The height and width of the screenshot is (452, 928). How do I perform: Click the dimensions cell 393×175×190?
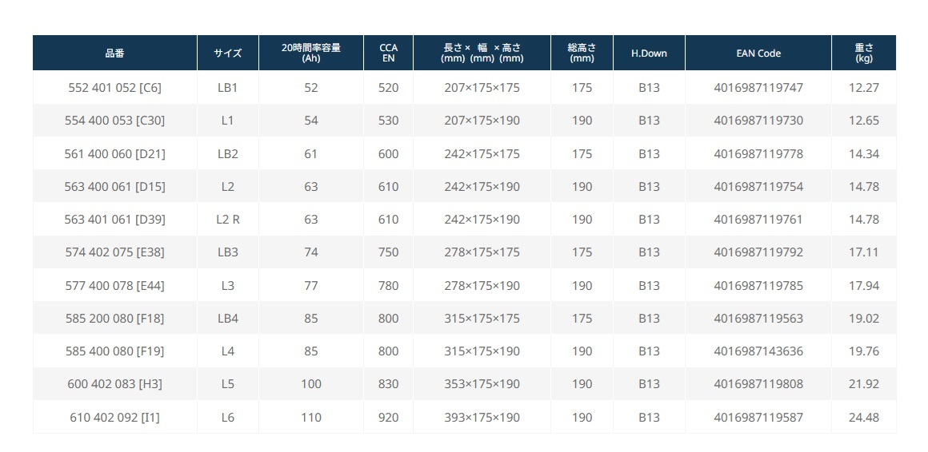click(482, 418)
